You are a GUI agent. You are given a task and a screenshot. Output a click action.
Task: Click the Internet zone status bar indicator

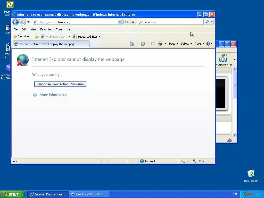coord(148,161)
